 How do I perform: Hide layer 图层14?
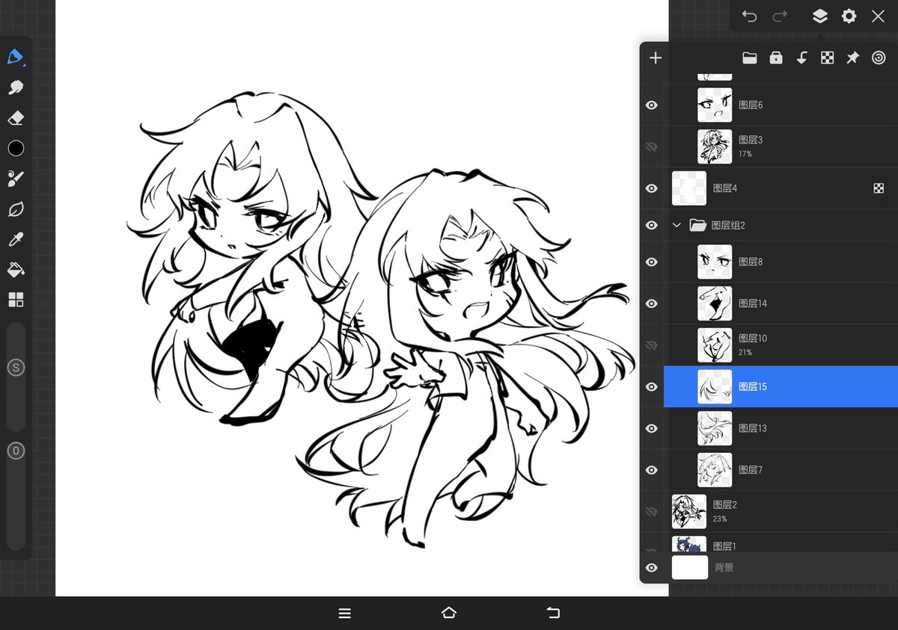(x=652, y=303)
